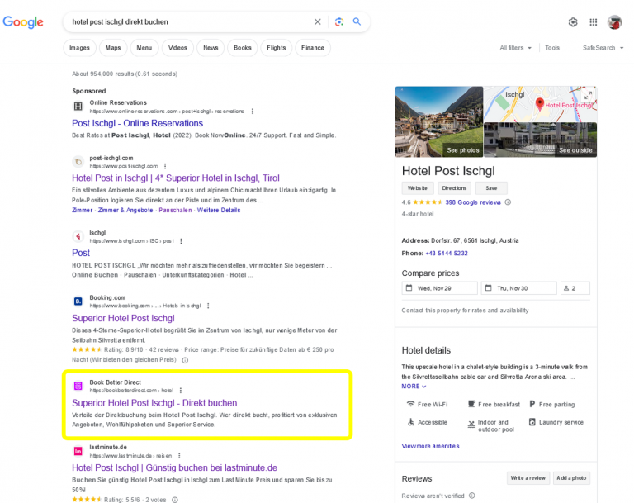The width and height of the screenshot is (634, 503).
Task: Open Hotel Post Ischgl lastminute.de result
Action: [174, 467]
